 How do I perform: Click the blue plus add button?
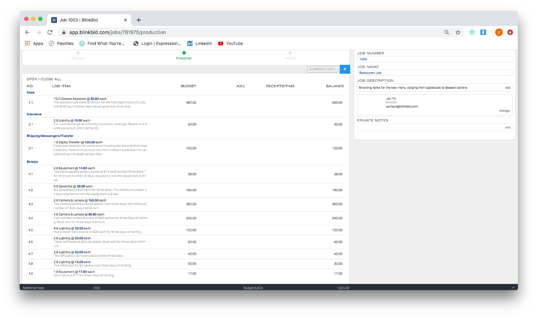click(345, 69)
